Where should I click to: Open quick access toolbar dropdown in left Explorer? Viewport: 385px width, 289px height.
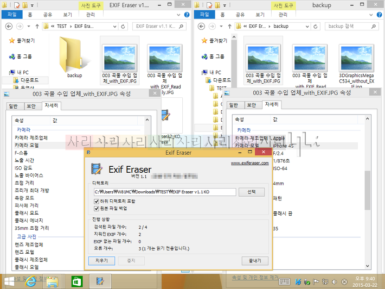click(32, 5)
